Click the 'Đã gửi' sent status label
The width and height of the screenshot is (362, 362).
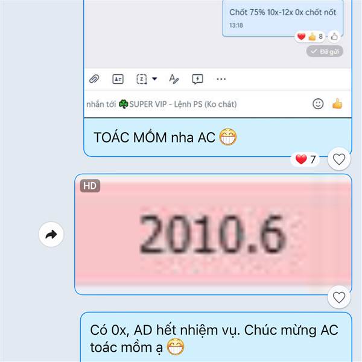325,51
